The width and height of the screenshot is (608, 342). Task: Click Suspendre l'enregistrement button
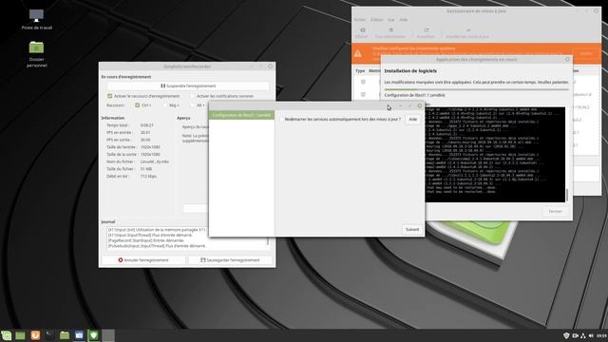point(188,85)
